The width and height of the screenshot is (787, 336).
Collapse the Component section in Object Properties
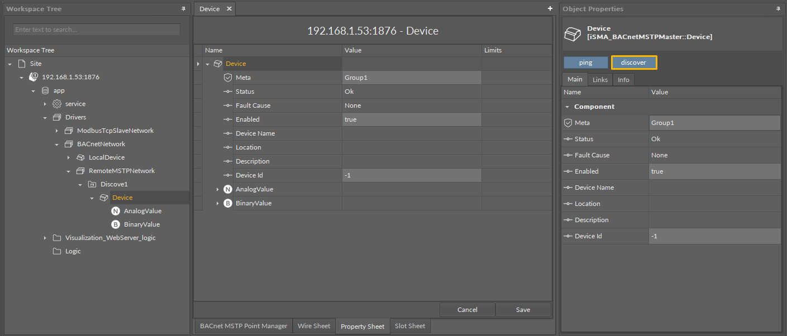(x=567, y=107)
